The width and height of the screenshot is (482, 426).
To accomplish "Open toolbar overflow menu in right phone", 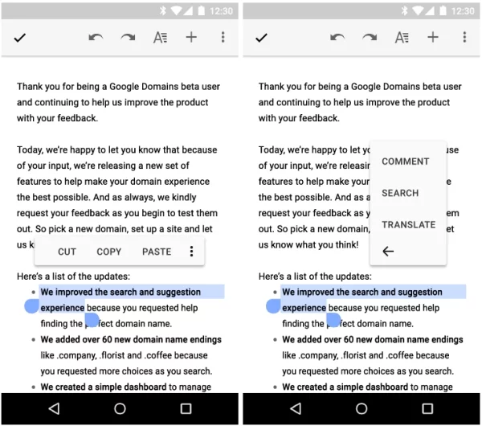I will [x=465, y=37].
